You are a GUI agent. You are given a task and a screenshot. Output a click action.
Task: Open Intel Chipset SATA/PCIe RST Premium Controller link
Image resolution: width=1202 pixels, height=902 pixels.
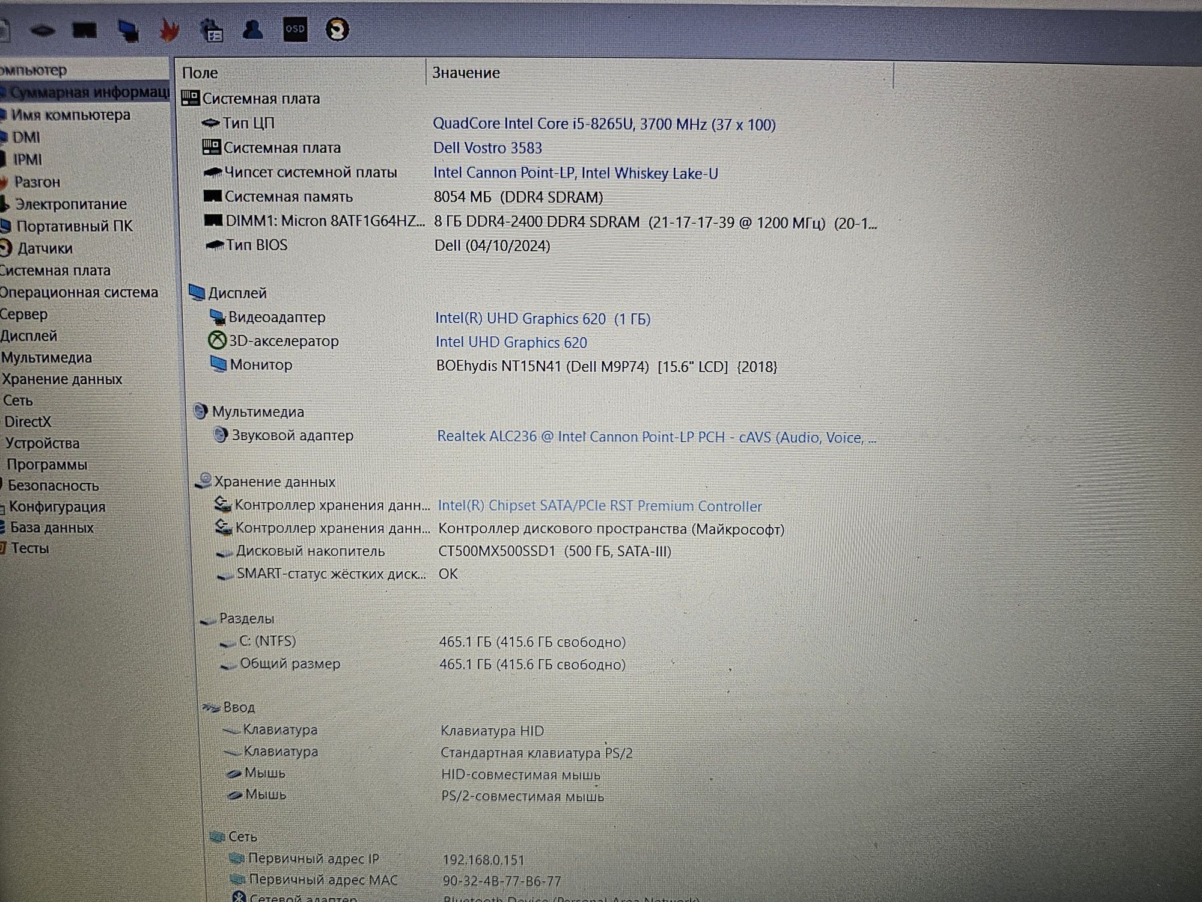600,506
